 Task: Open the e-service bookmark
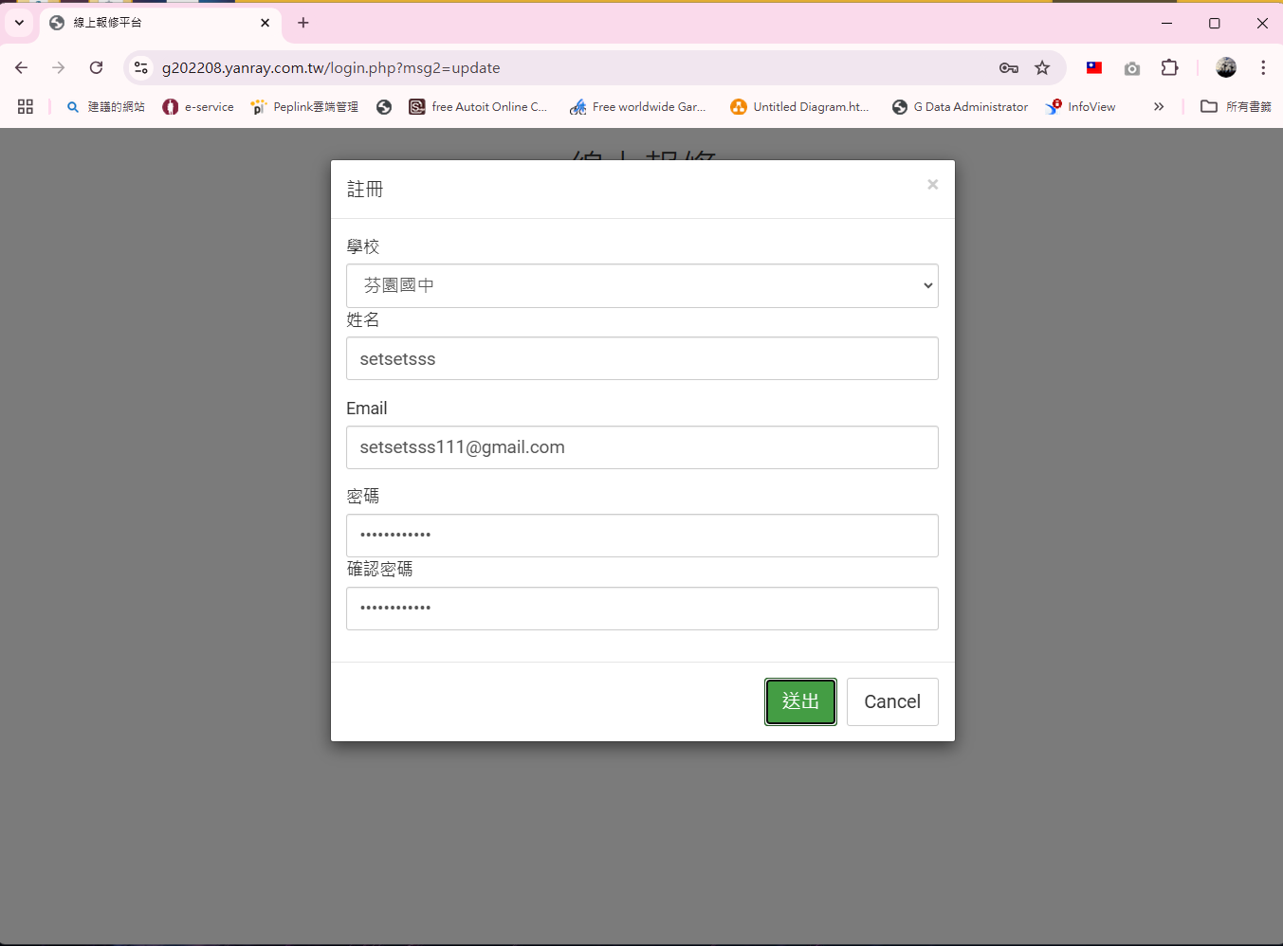(x=198, y=107)
